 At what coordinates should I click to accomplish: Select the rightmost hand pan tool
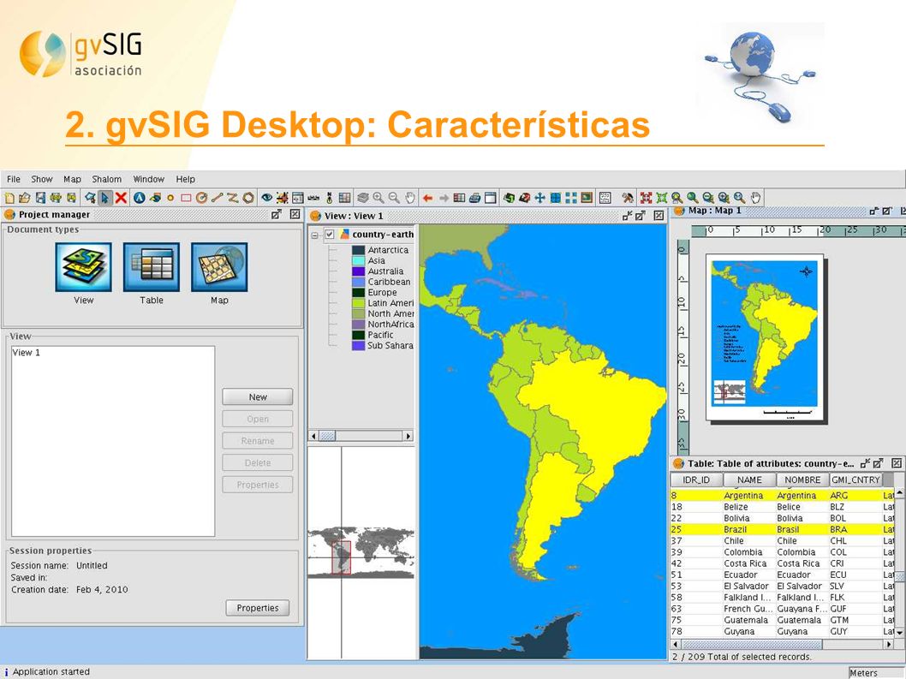756,198
